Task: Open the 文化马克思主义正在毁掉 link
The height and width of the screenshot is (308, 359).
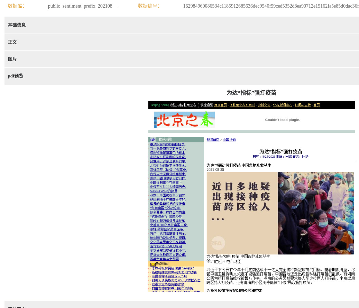Action: (x=168, y=242)
